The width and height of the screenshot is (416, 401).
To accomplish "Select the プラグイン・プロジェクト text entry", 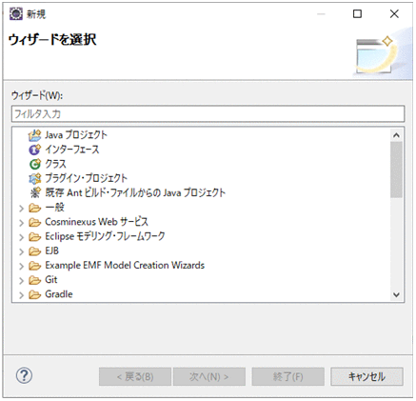I will (86, 178).
